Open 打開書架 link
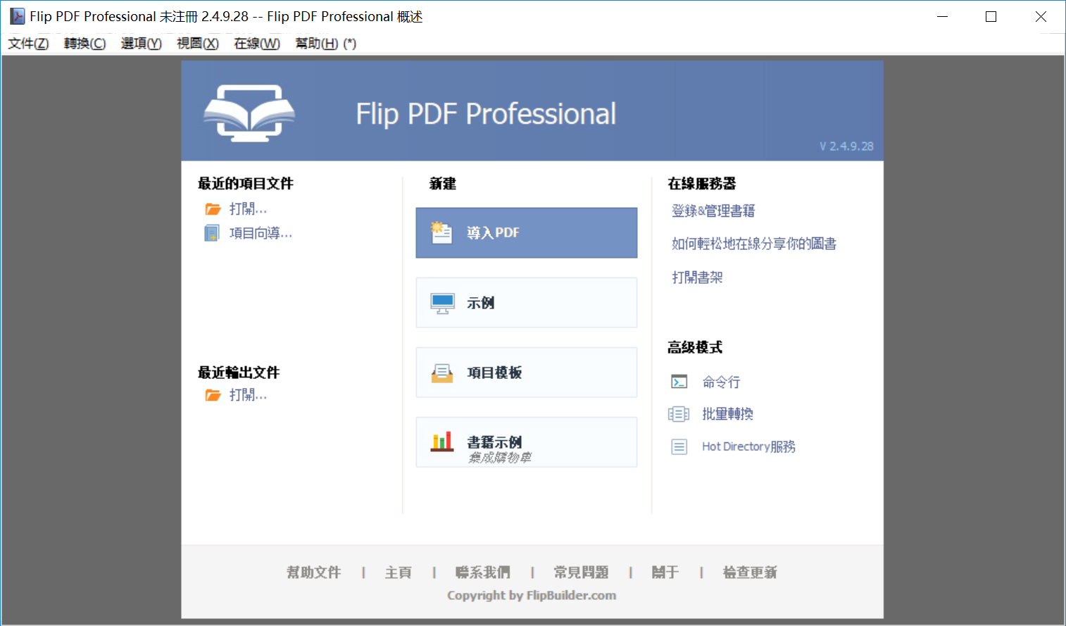 point(697,277)
